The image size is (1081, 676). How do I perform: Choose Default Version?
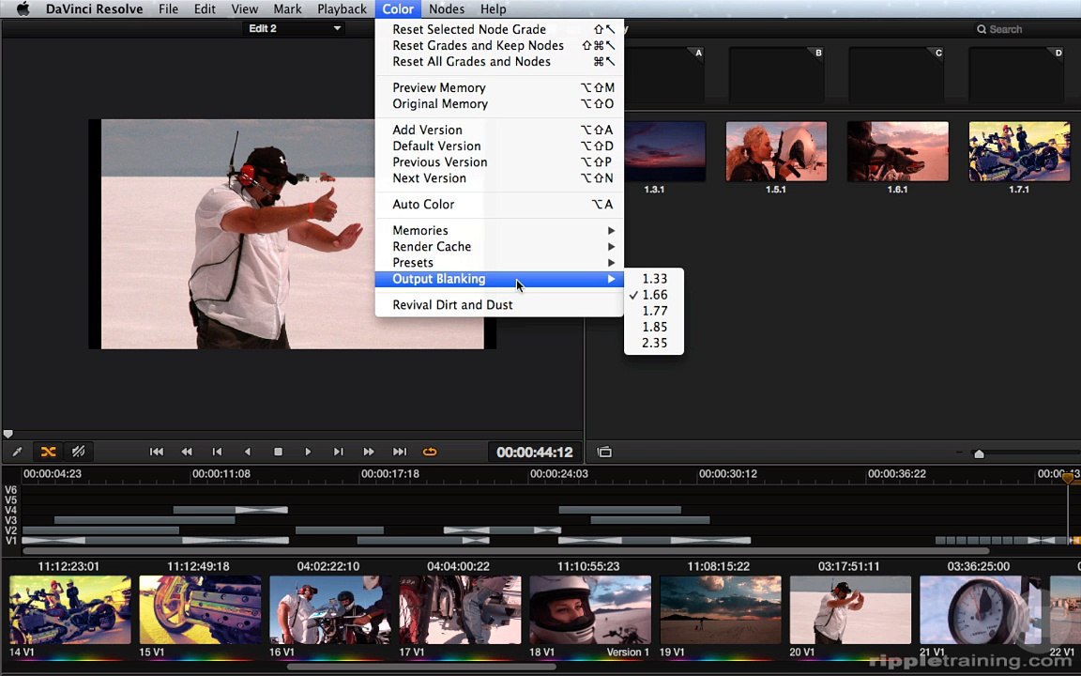point(499,146)
